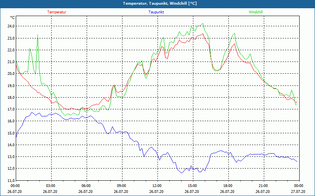Click the 03:00 time axis label
Viewport: 315px width, 196px height.
52,186
